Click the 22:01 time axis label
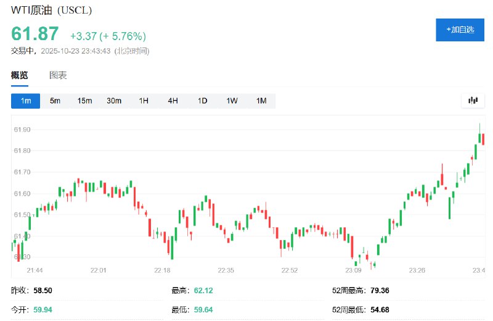This screenshot has width=493, height=321. (x=99, y=270)
